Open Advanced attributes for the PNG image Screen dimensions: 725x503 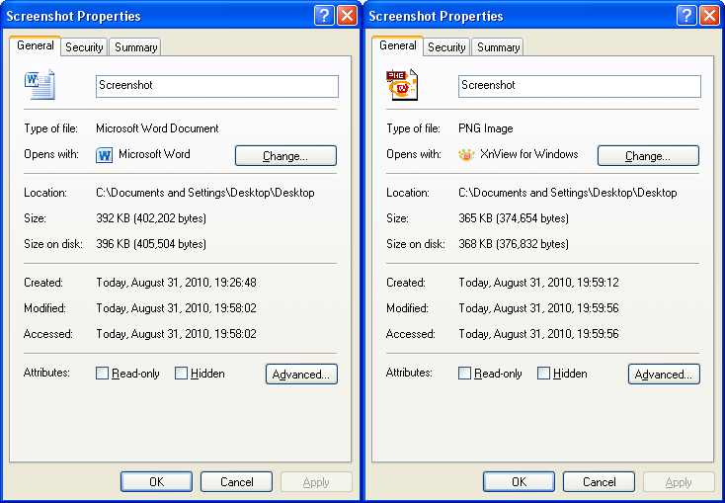[x=664, y=375]
